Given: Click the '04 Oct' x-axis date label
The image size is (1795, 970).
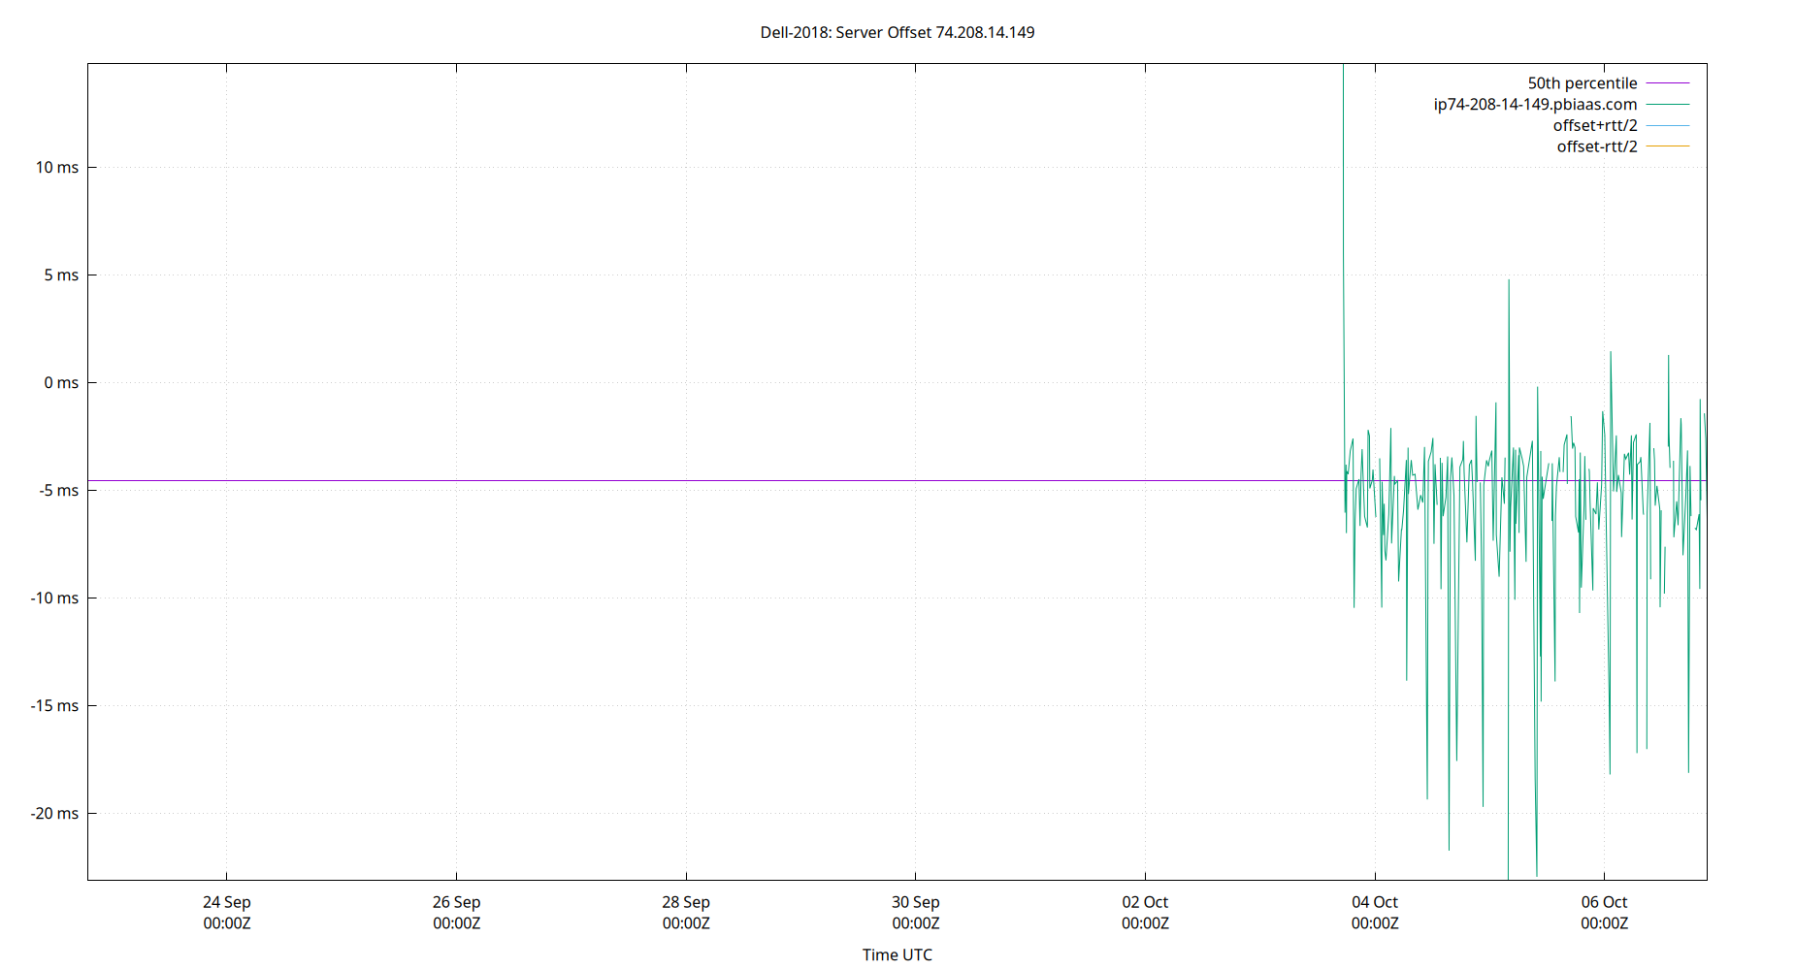Looking at the screenshot, I should [x=1375, y=902].
